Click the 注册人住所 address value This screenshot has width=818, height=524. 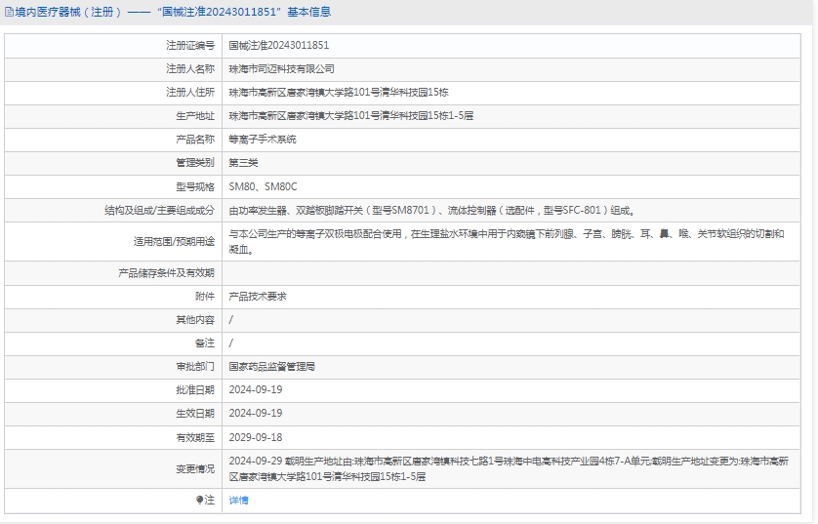point(338,92)
